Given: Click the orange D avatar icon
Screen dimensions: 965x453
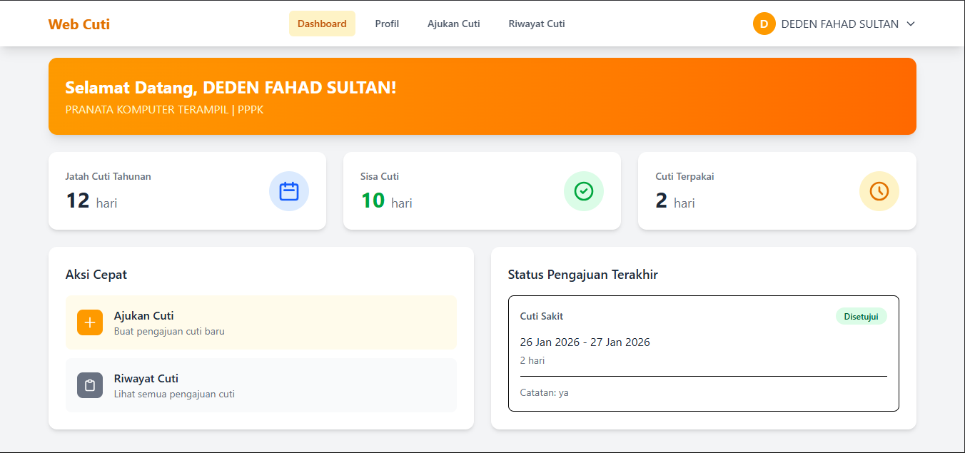Looking at the screenshot, I should coord(764,24).
